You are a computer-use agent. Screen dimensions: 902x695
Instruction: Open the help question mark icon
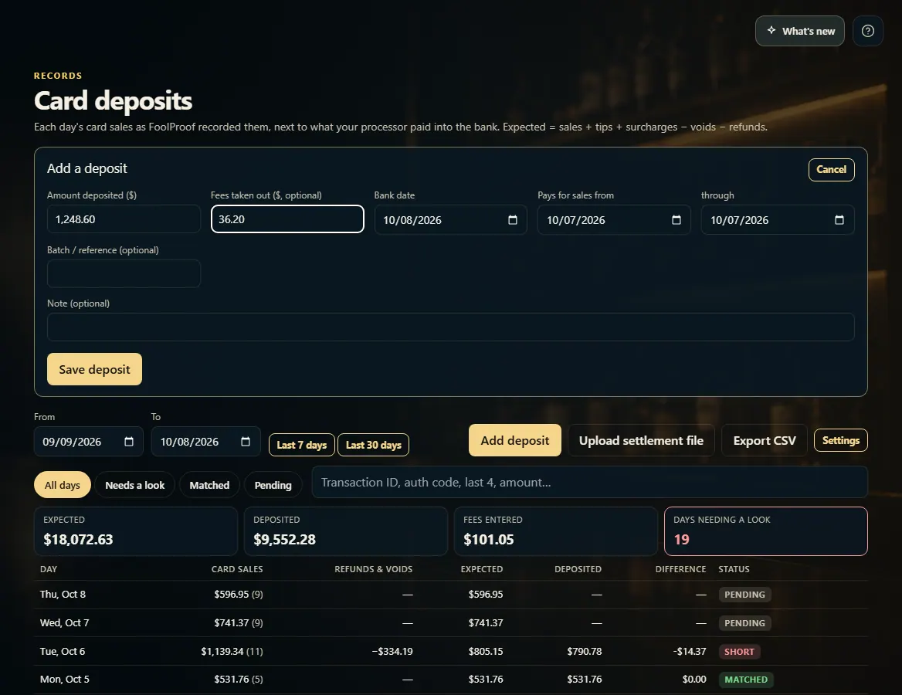coord(867,31)
